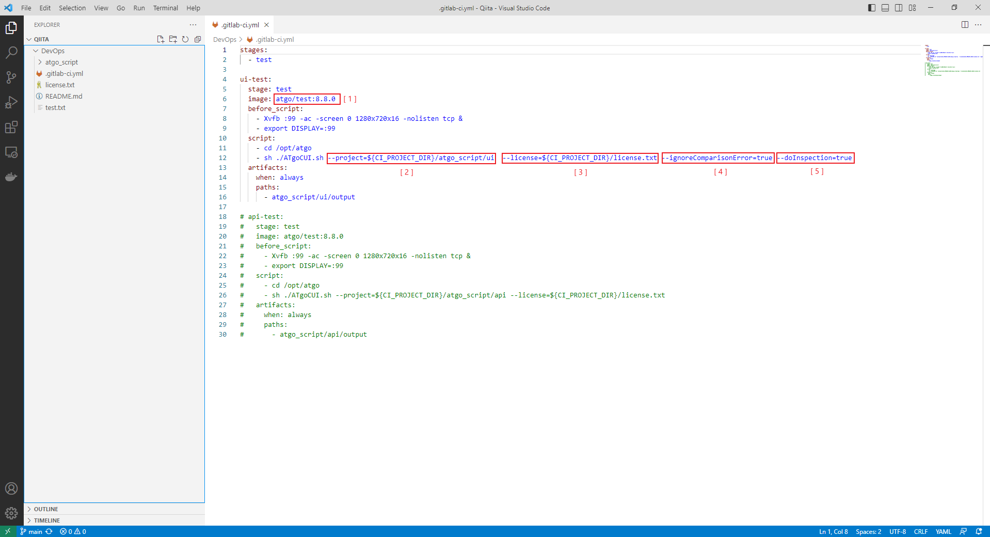This screenshot has width=990, height=537.
Task: Toggle the primary side bar layout button
Action: pyautogui.click(x=872, y=8)
